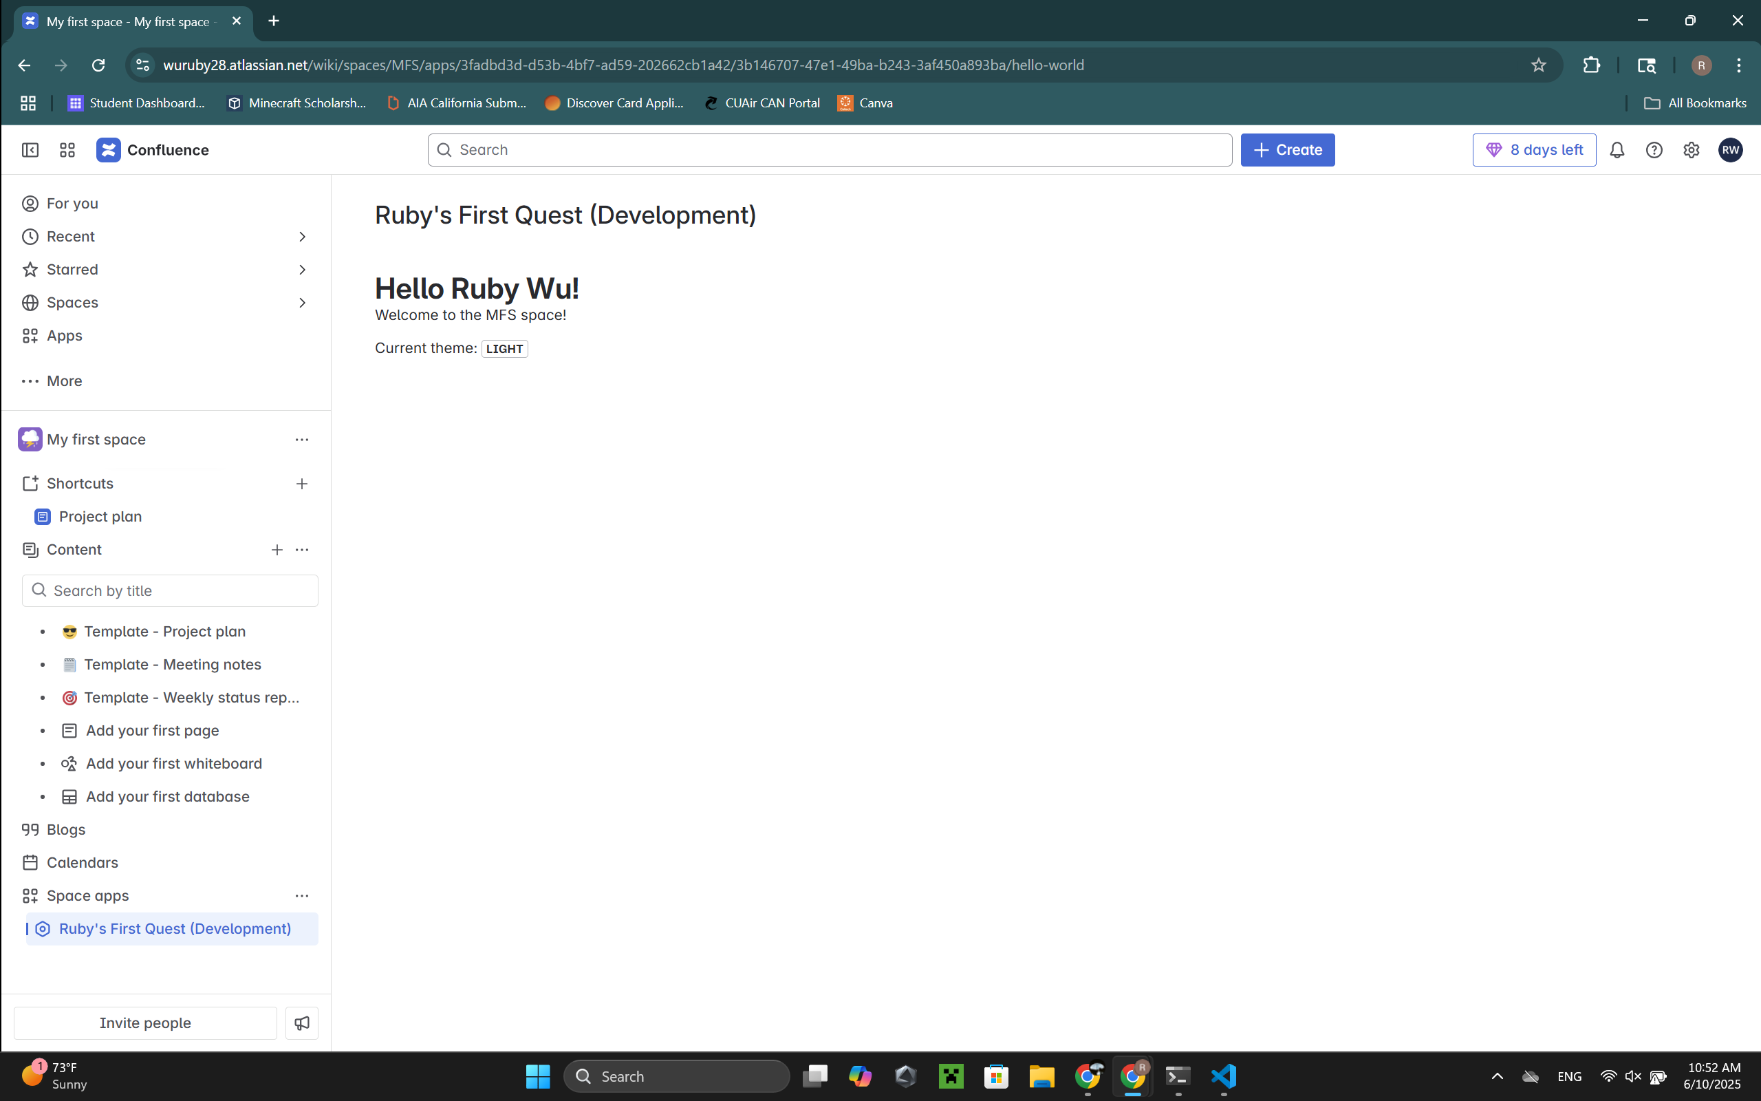
Task: Open the help question mark icon
Action: coord(1654,150)
